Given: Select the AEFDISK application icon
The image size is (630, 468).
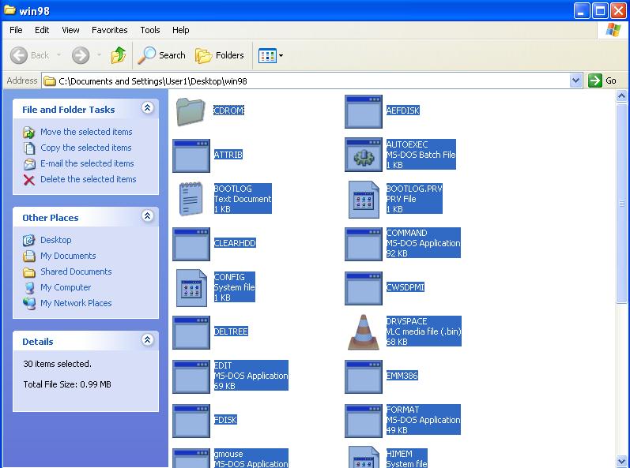Looking at the screenshot, I should 363,111.
